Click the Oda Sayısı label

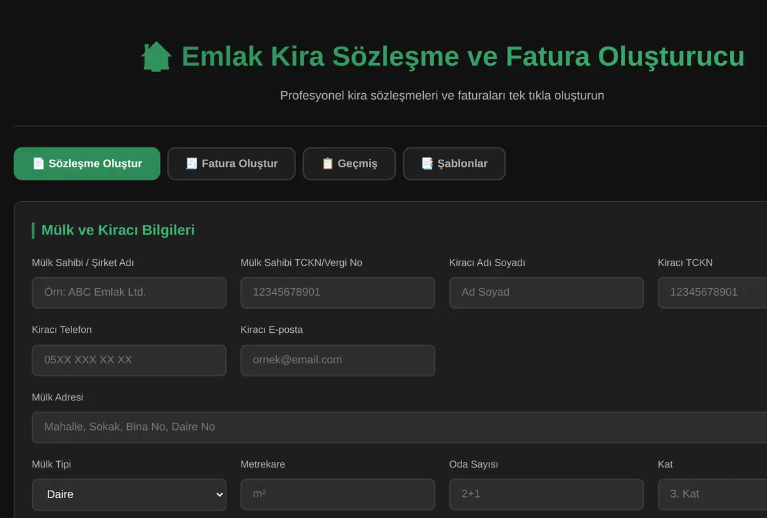click(x=474, y=464)
